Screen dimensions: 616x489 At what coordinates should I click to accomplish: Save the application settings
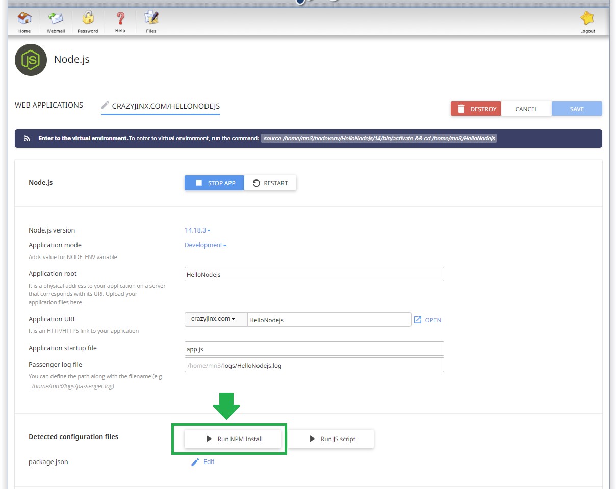pos(577,109)
